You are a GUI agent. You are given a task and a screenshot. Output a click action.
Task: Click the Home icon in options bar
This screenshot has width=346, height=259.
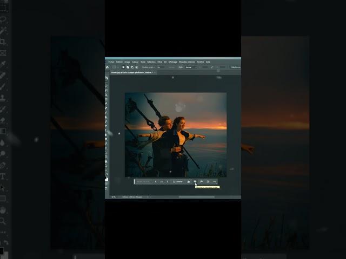click(107, 67)
